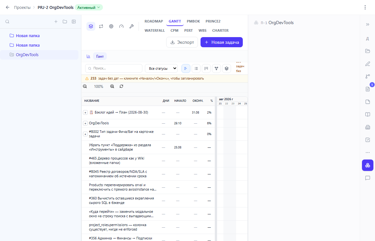Click the bar chart icon beside Гант

[88, 56]
